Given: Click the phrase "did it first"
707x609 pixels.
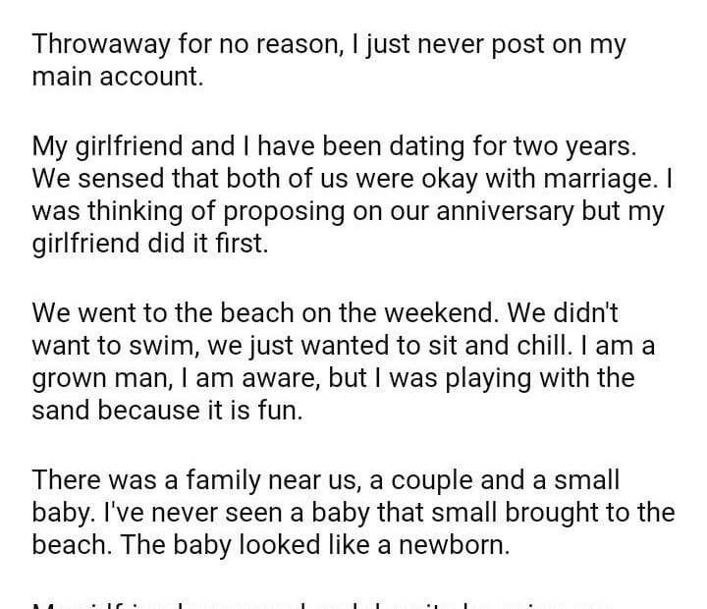Looking at the screenshot, I should [x=214, y=245].
